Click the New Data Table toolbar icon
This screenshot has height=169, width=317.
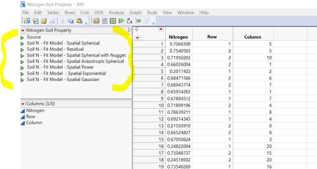[27, 21]
